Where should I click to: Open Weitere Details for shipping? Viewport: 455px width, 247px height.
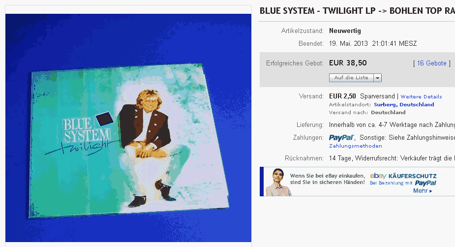pos(421,96)
